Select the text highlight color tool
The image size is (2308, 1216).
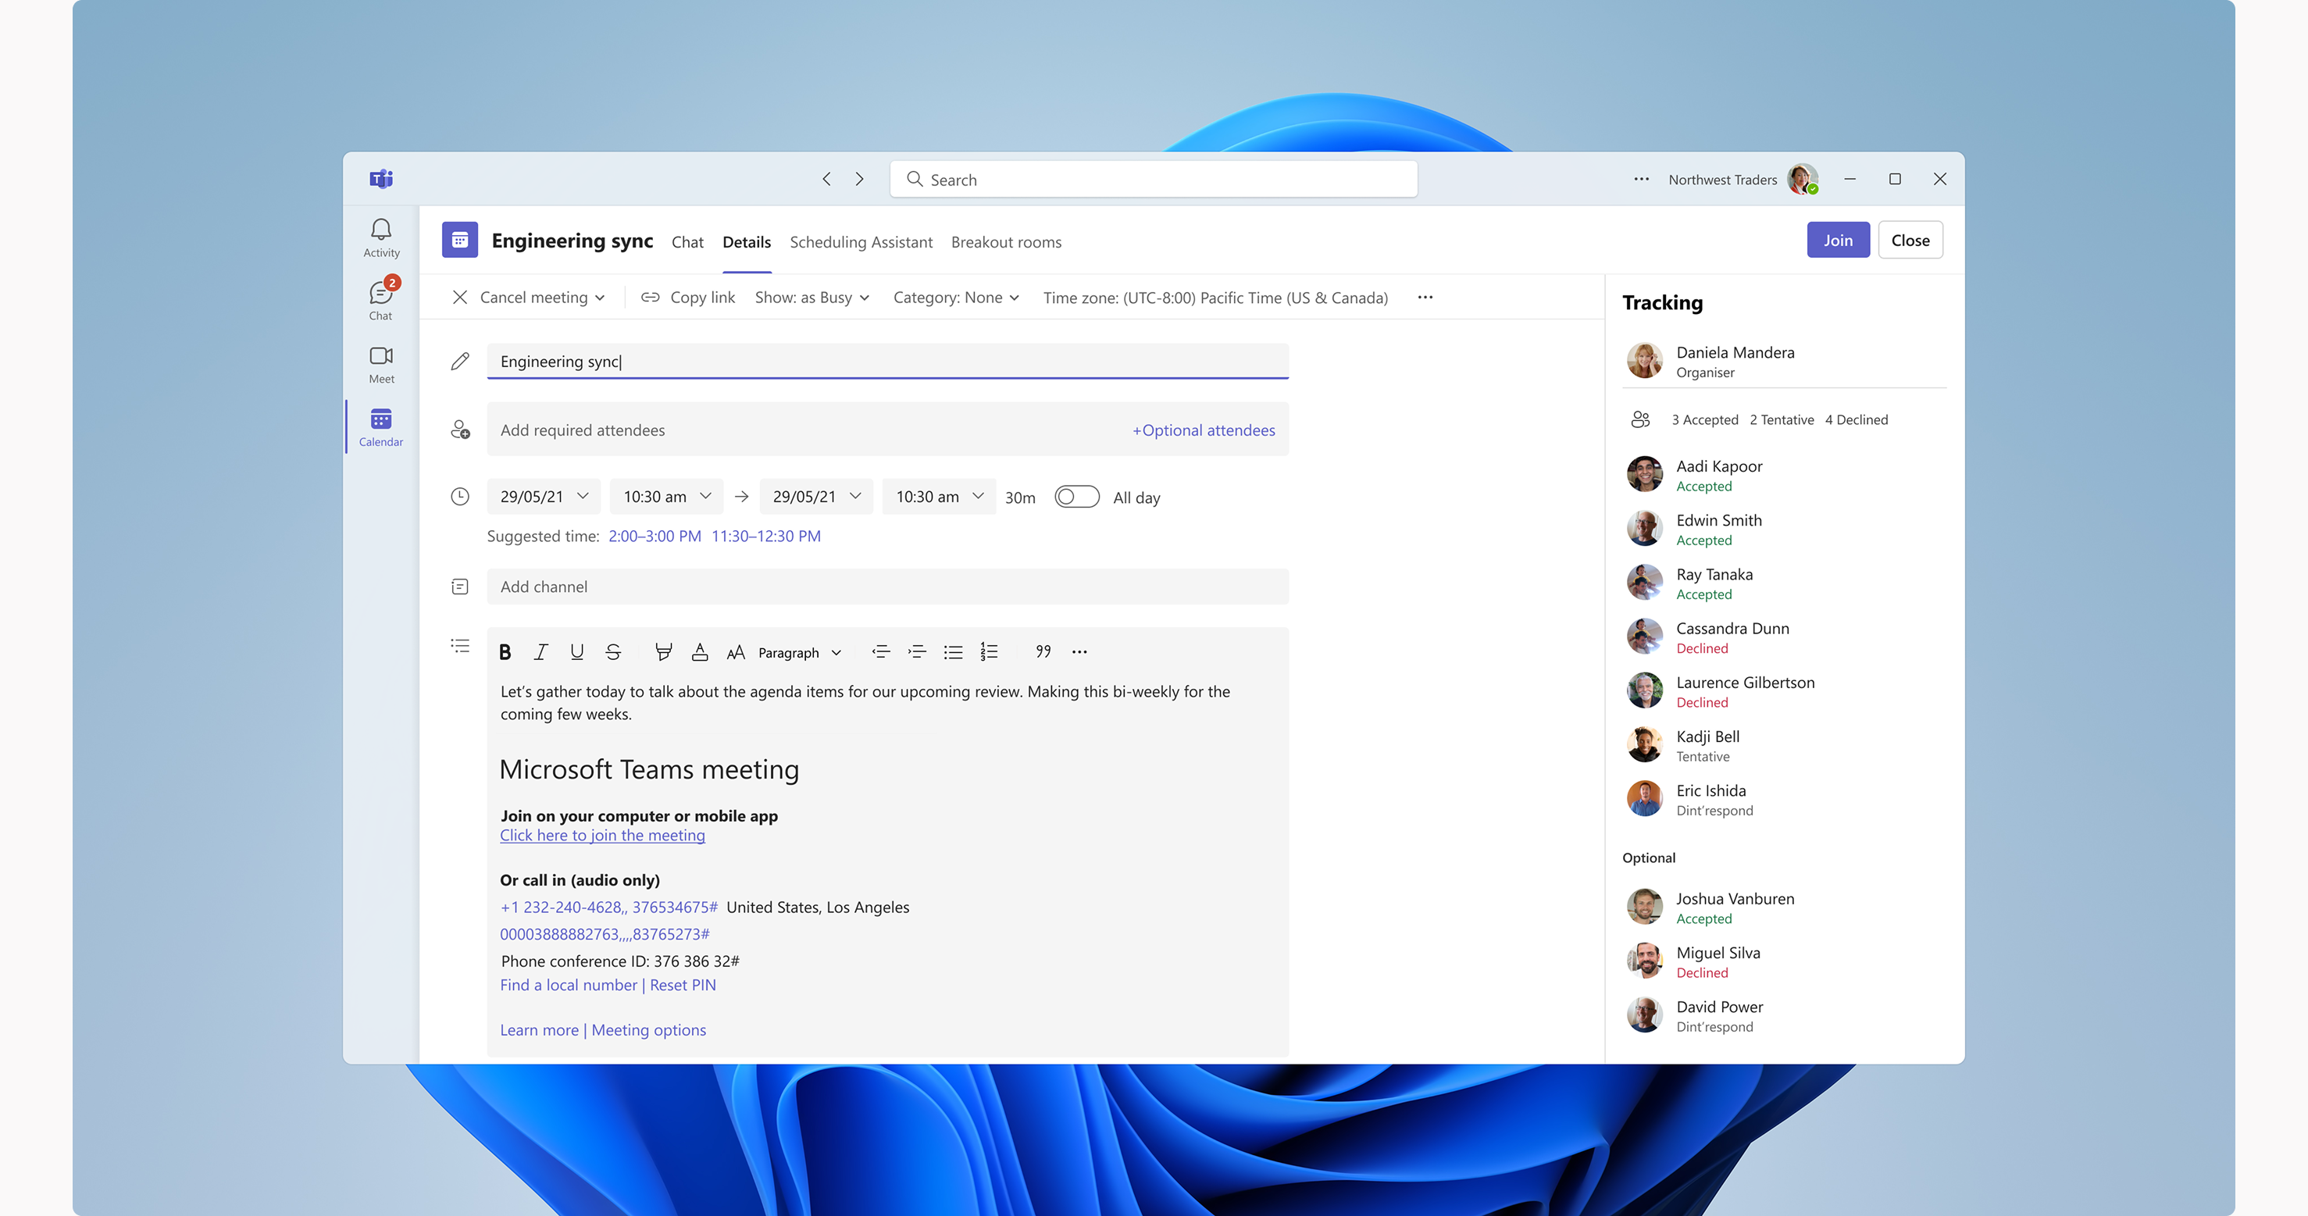tap(663, 652)
